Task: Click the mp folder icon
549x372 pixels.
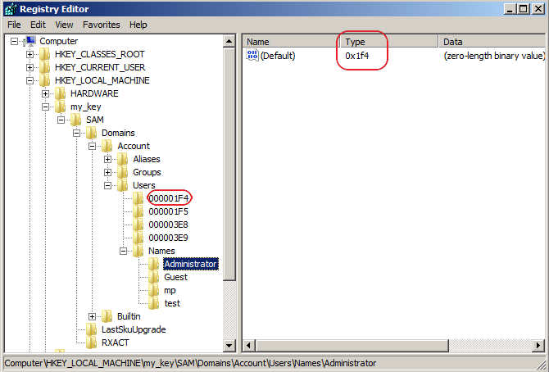Action: pyautogui.click(x=154, y=290)
